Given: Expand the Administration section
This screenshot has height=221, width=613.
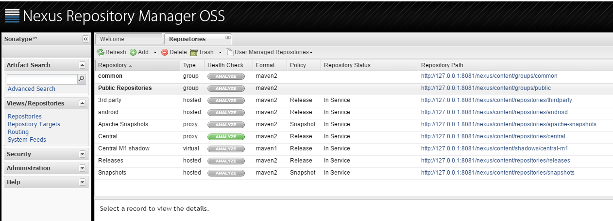Looking at the screenshot, I should click(82, 168).
